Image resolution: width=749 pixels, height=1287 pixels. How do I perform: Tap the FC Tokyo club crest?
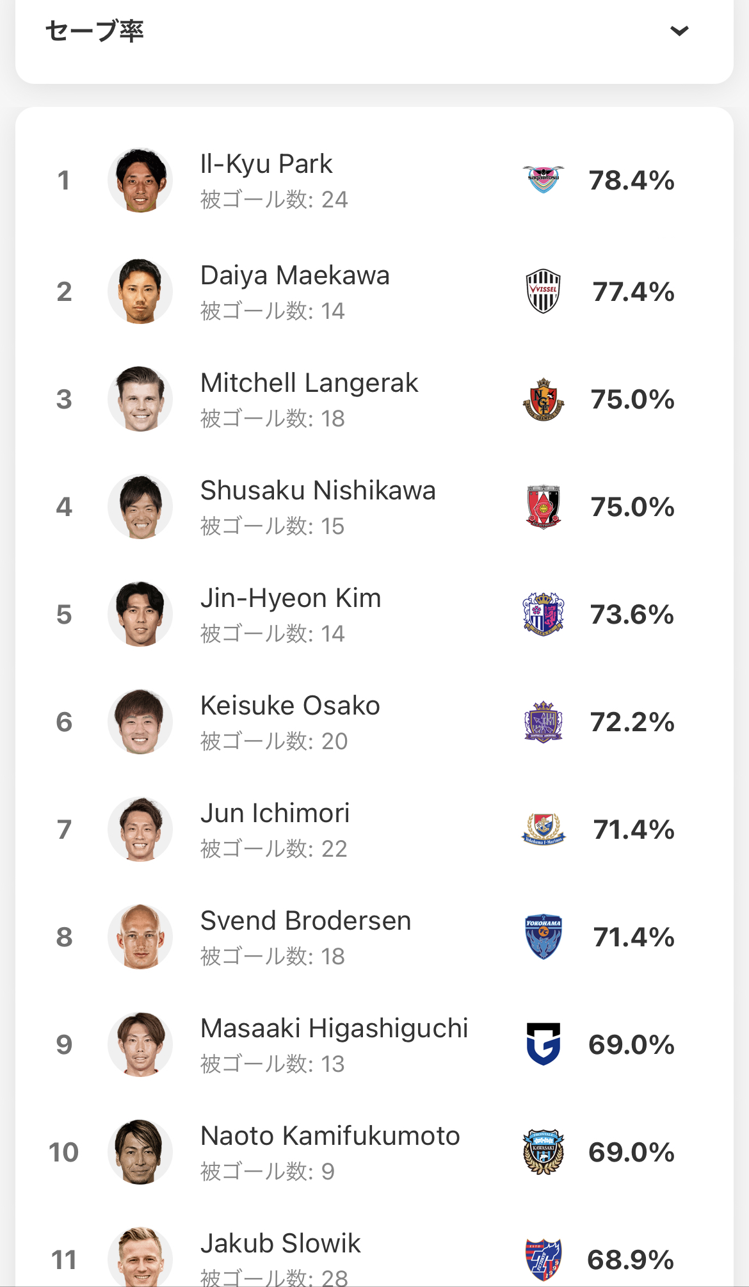click(544, 1259)
